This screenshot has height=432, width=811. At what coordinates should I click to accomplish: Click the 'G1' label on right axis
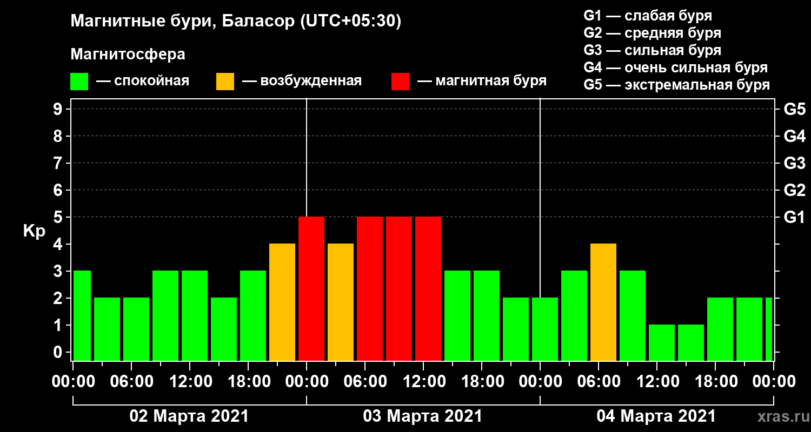point(794,217)
